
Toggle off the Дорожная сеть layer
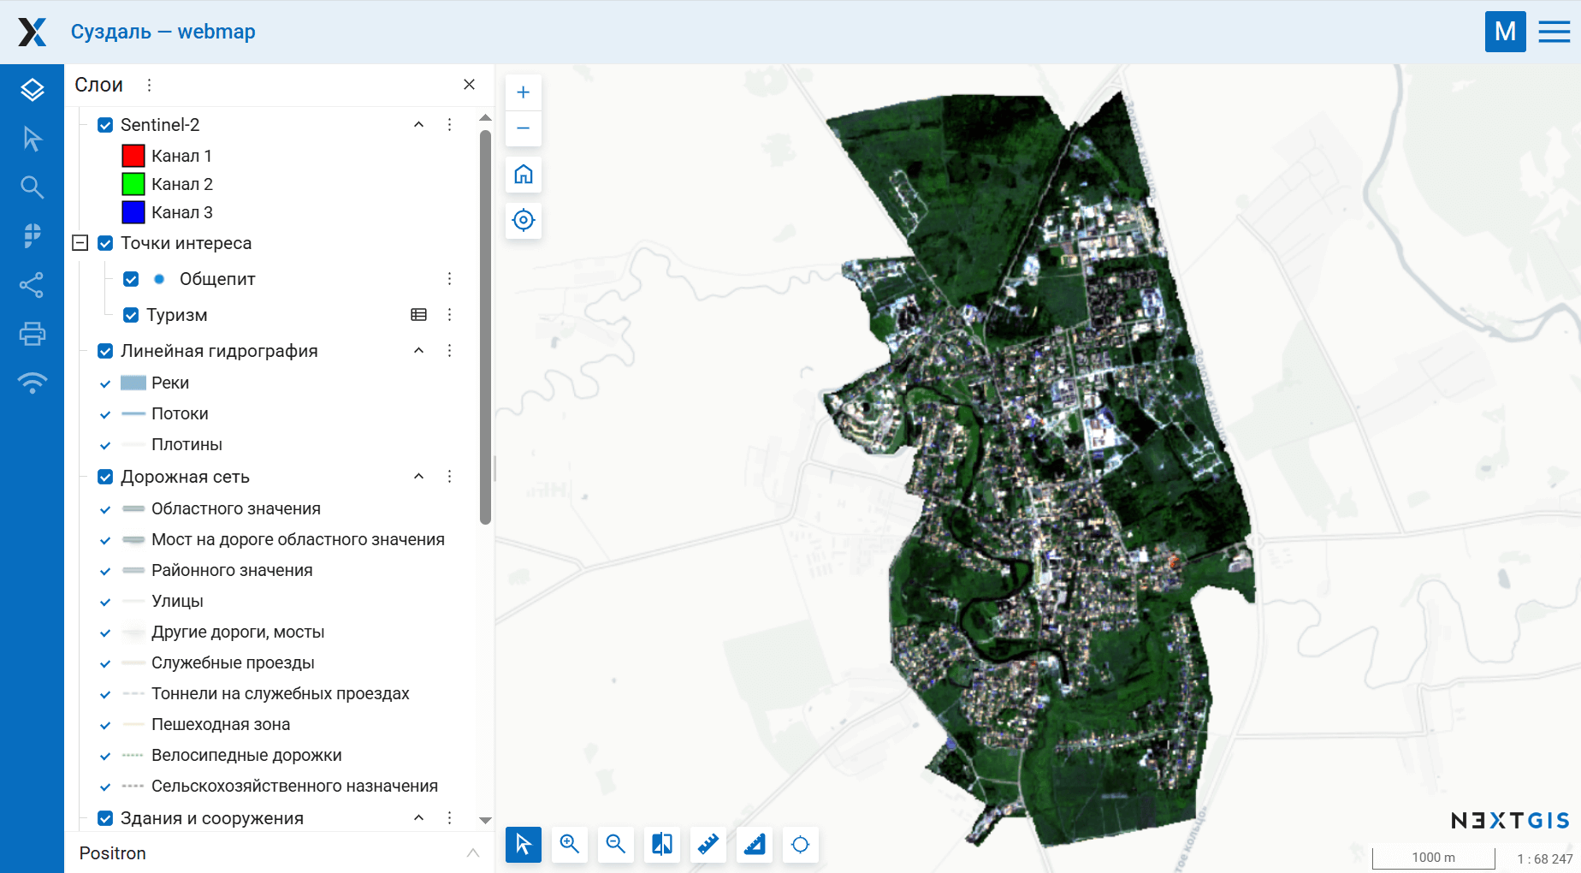104,477
